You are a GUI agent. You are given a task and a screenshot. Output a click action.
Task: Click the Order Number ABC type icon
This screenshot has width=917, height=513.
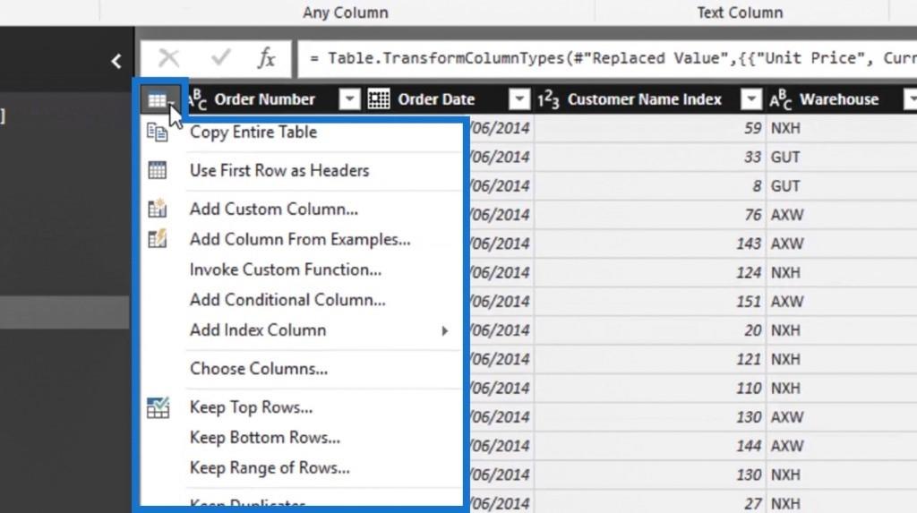point(198,99)
